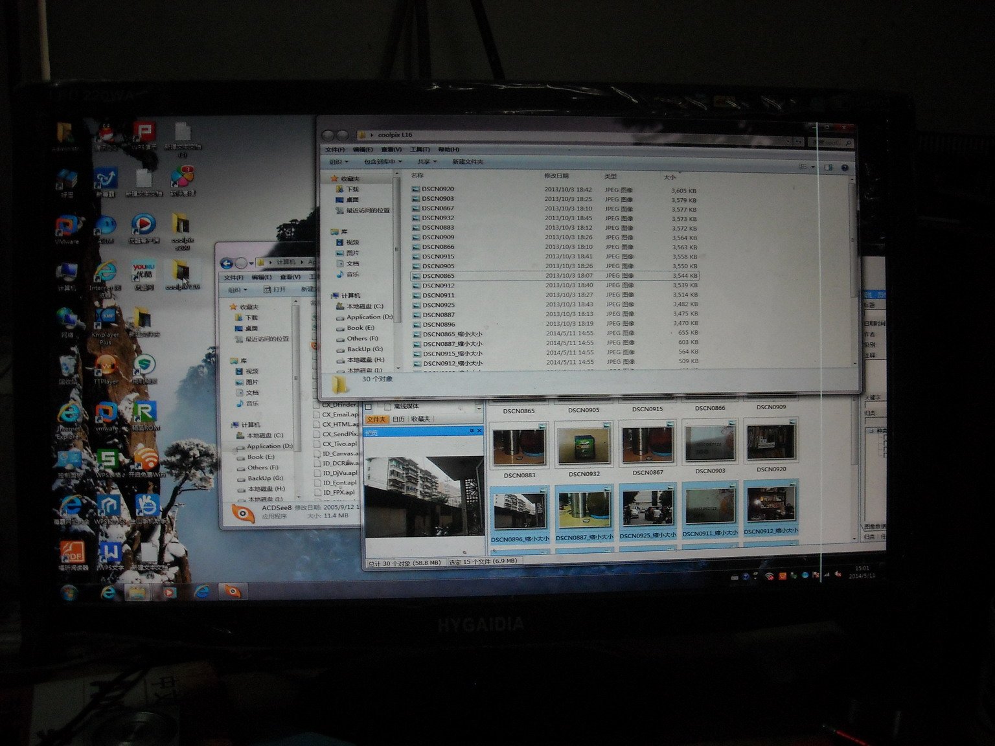995x746 pixels.
Task: Select the coolpix L16 desktop folder
Action: click(x=182, y=275)
